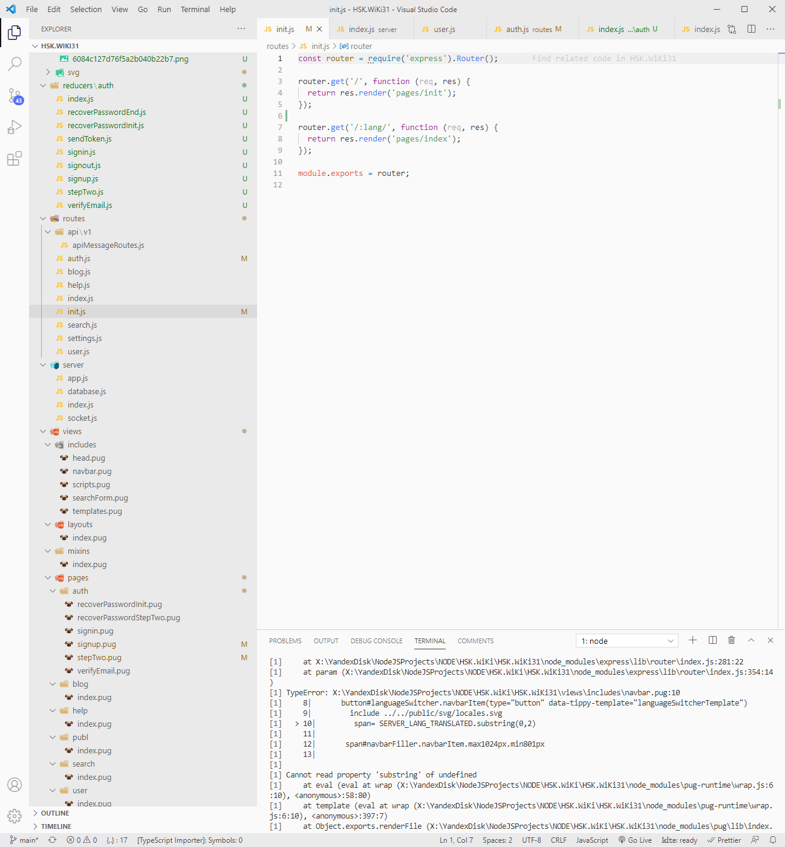Open notifications bell in status bar
This screenshot has height=847, width=785.
point(772,840)
